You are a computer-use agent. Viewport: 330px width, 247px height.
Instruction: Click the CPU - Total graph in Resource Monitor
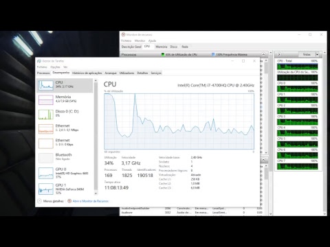pyautogui.click(x=297, y=67)
